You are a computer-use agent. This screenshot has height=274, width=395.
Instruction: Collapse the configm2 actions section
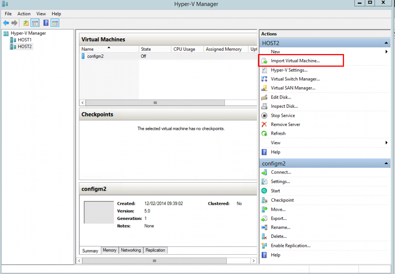coord(386,163)
